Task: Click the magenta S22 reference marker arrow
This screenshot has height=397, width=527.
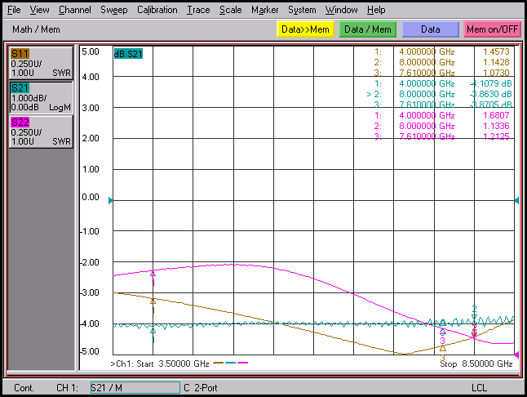Action: tap(516, 355)
